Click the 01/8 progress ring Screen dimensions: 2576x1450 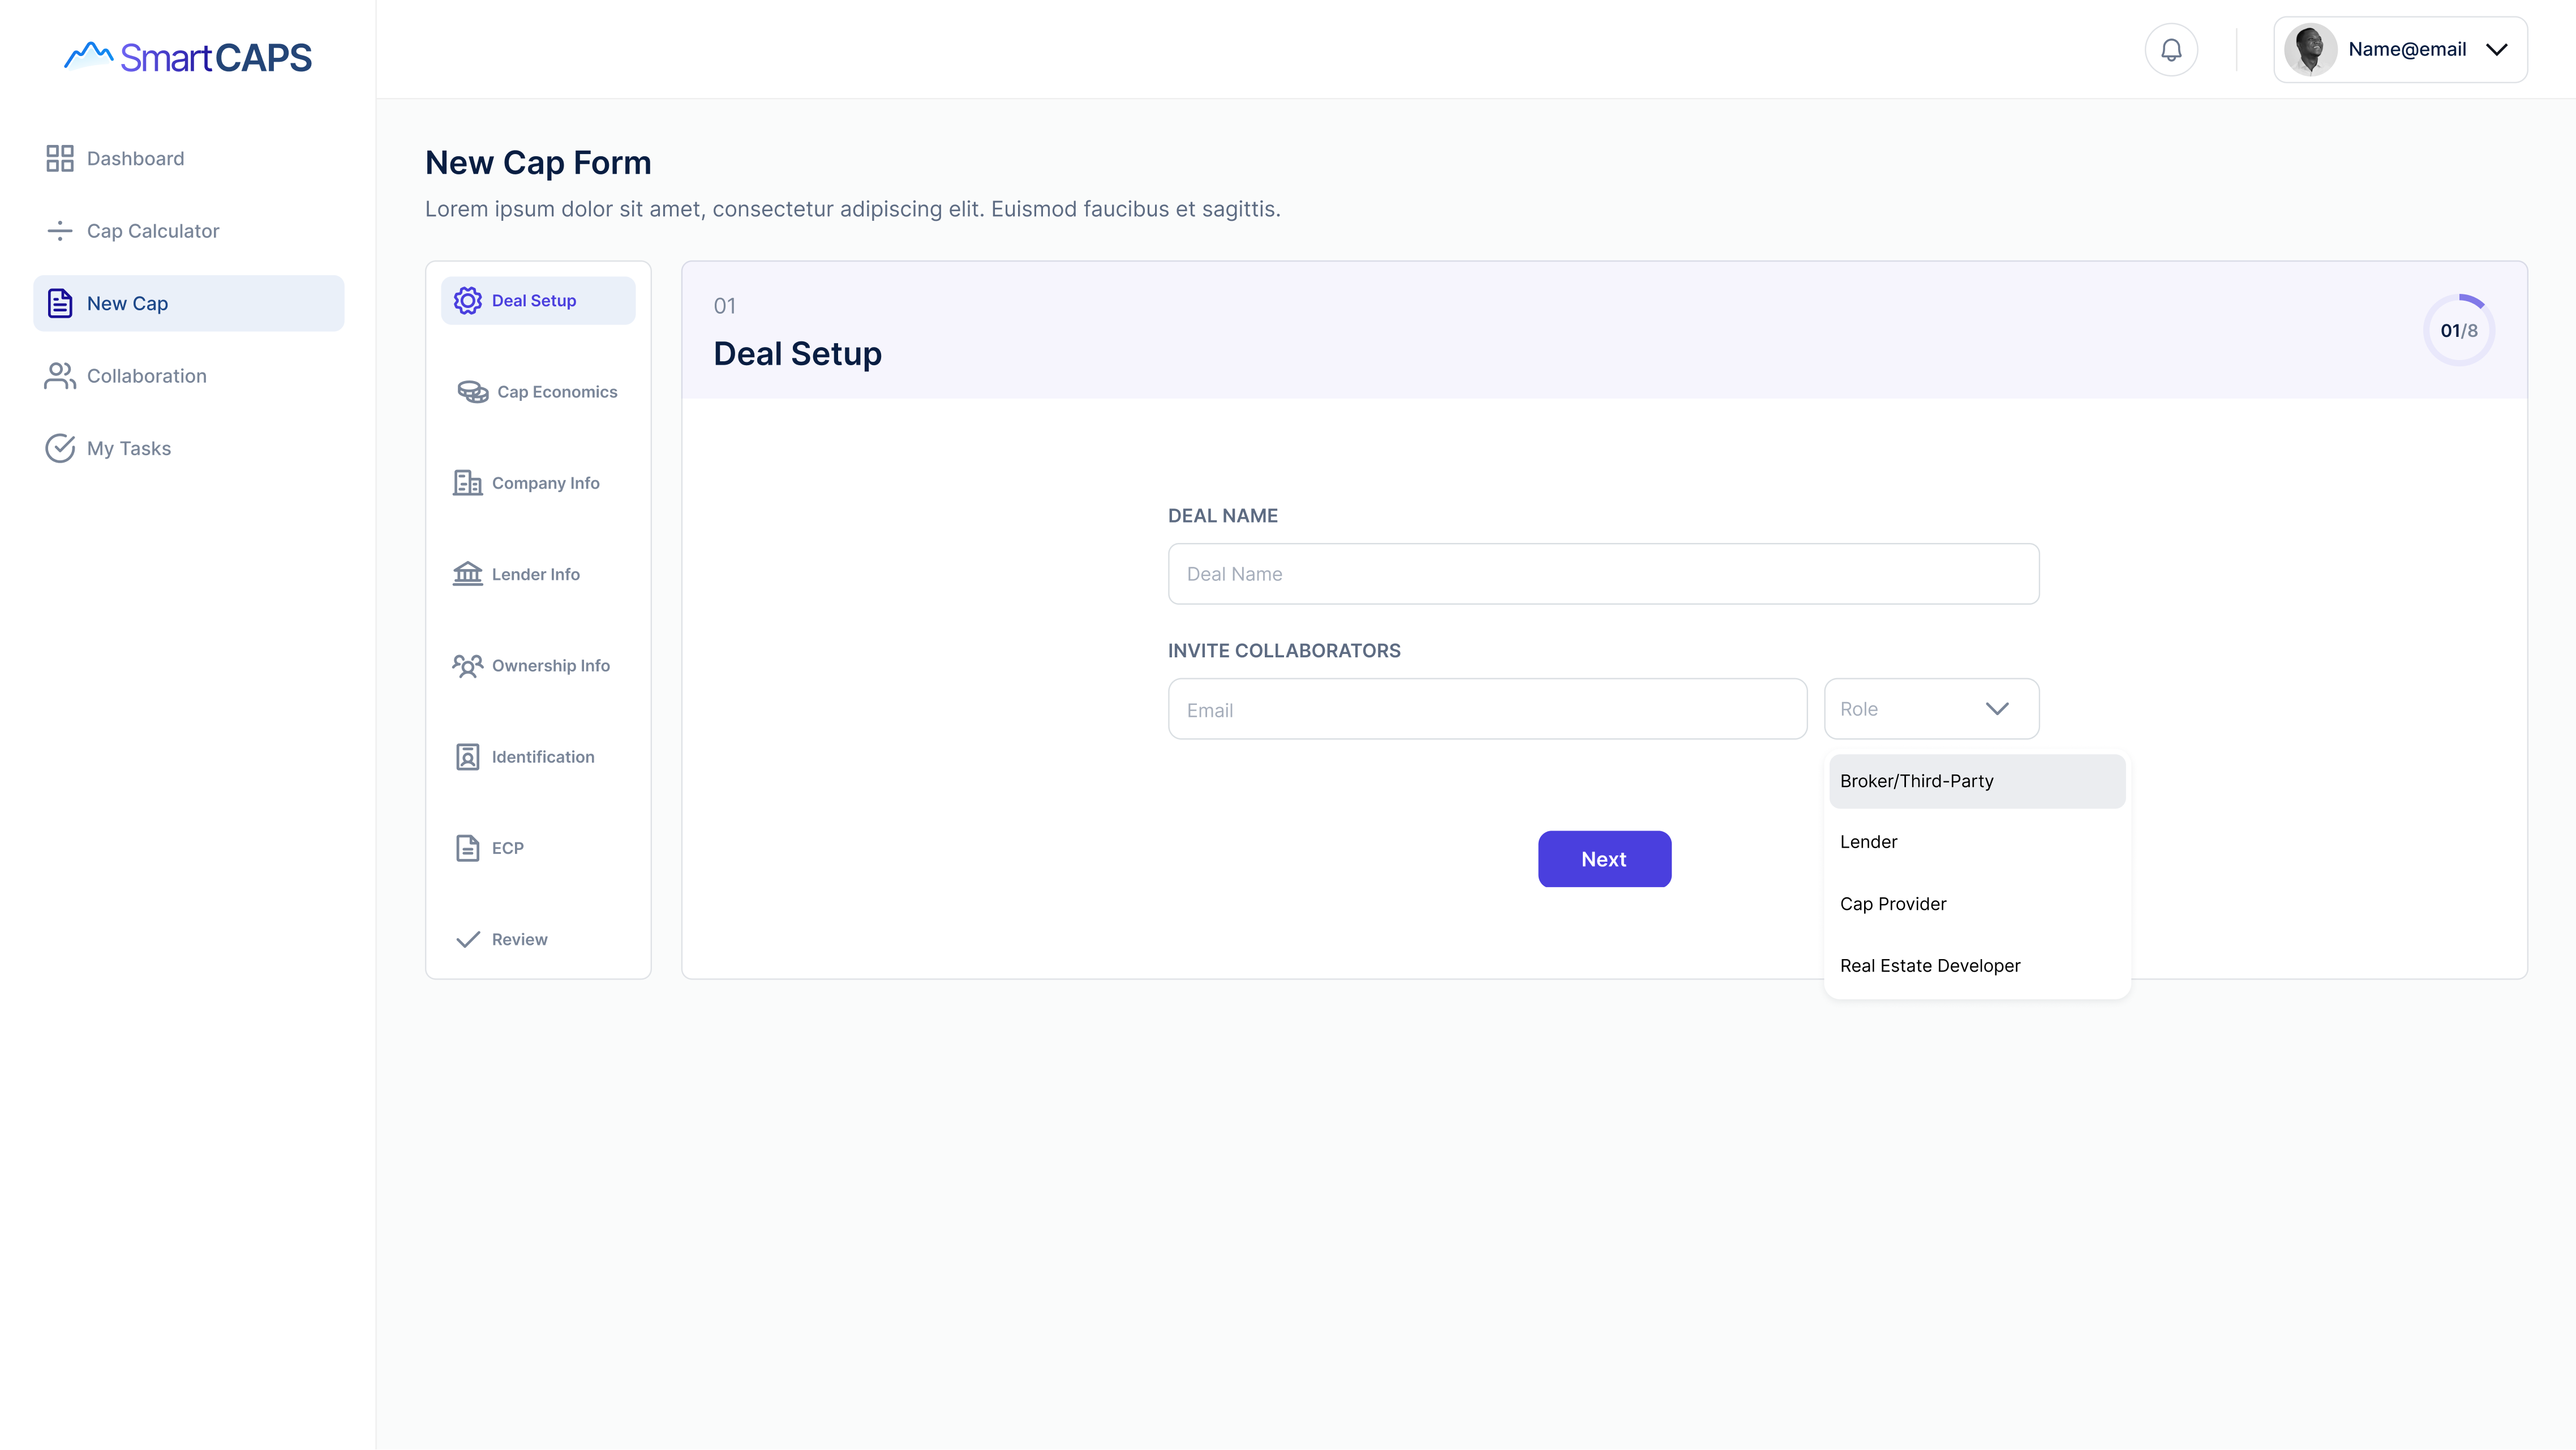pyautogui.click(x=2459, y=330)
